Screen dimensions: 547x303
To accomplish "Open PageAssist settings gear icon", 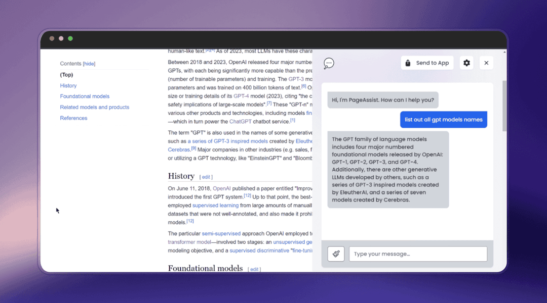I will point(466,63).
